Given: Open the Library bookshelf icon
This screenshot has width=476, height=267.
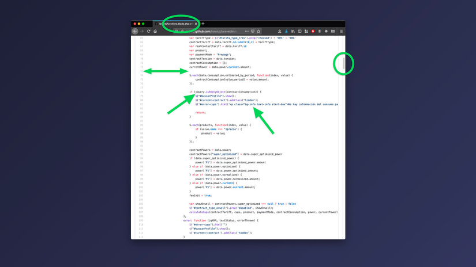Looking at the screenshot, I should click(x=293, y=31).
